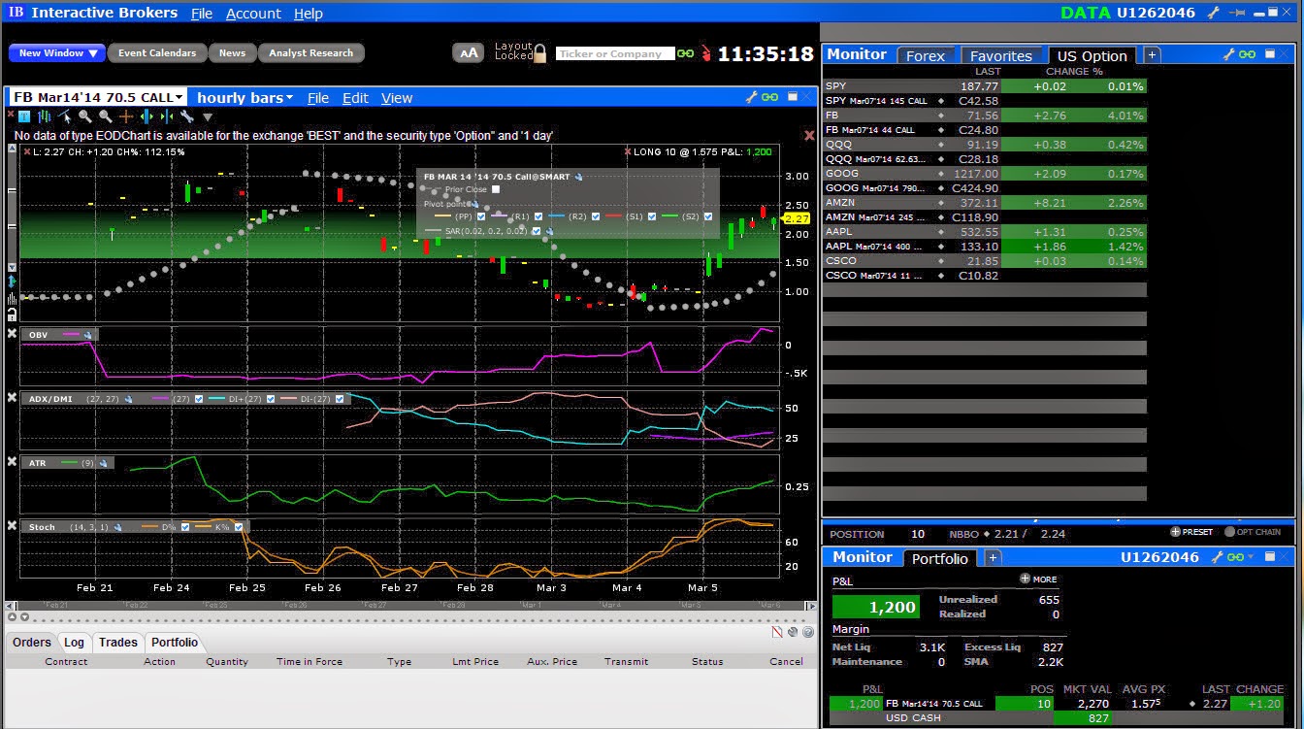The height and width of the screenshot is (729, 1304).
Task: Uncheck the (S2) support checkbox
Action: tap(708, 216)
